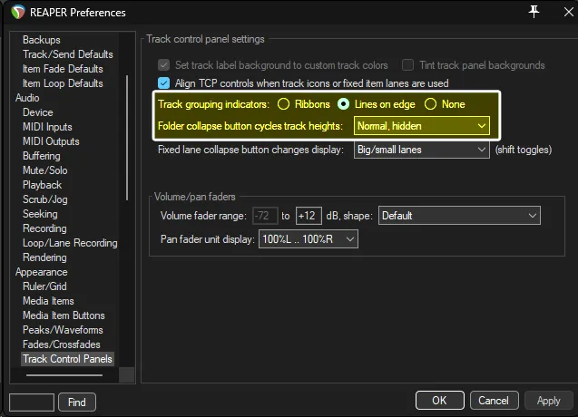Enable Tint track panel backgrounds checkbox
Image resolution: width=578 pixels, height=417 pixels.
[407, 65]
